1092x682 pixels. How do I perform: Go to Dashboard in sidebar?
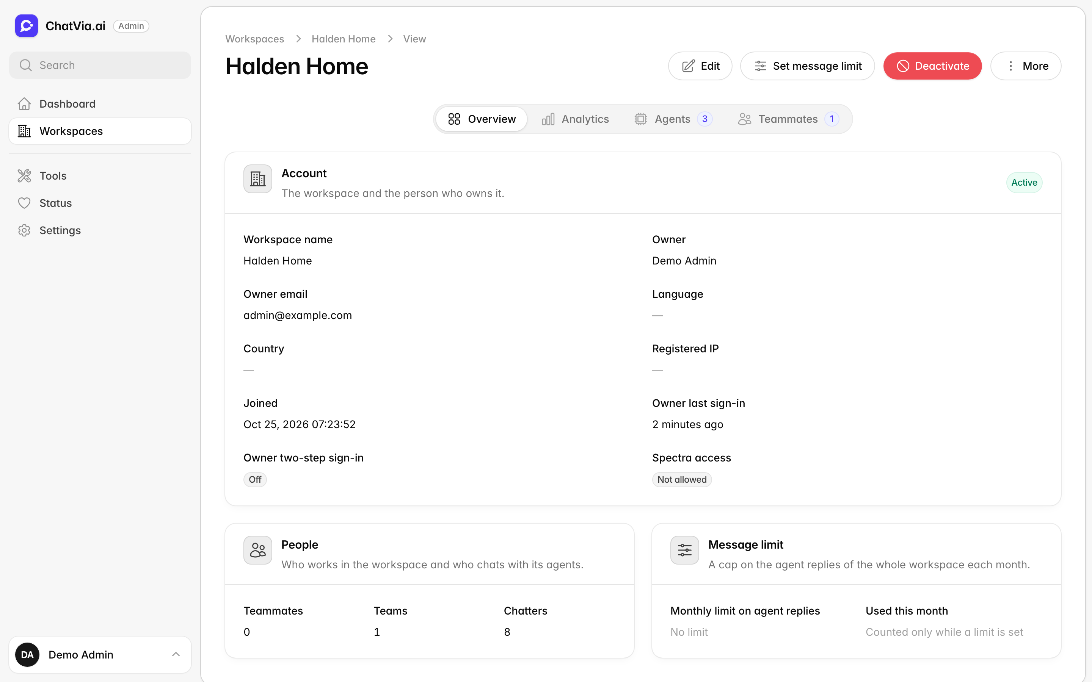pos(100,104)
